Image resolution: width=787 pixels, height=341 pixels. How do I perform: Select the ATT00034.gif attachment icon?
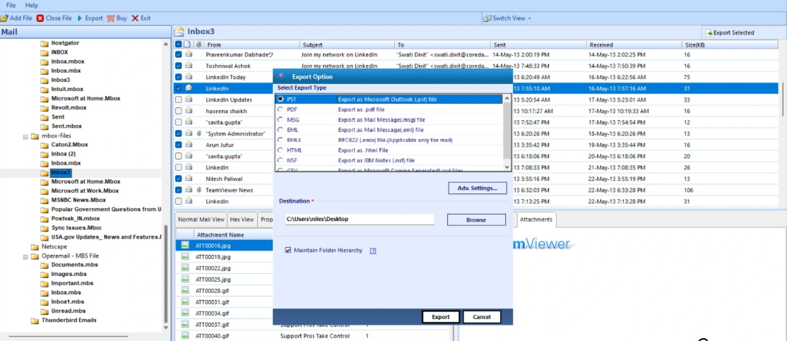(x=185, y=313)
